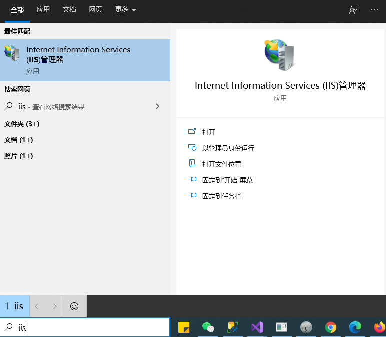Choose 固定到任务栏
Viewport: 386px width, 337px height.
pos(222,196)
